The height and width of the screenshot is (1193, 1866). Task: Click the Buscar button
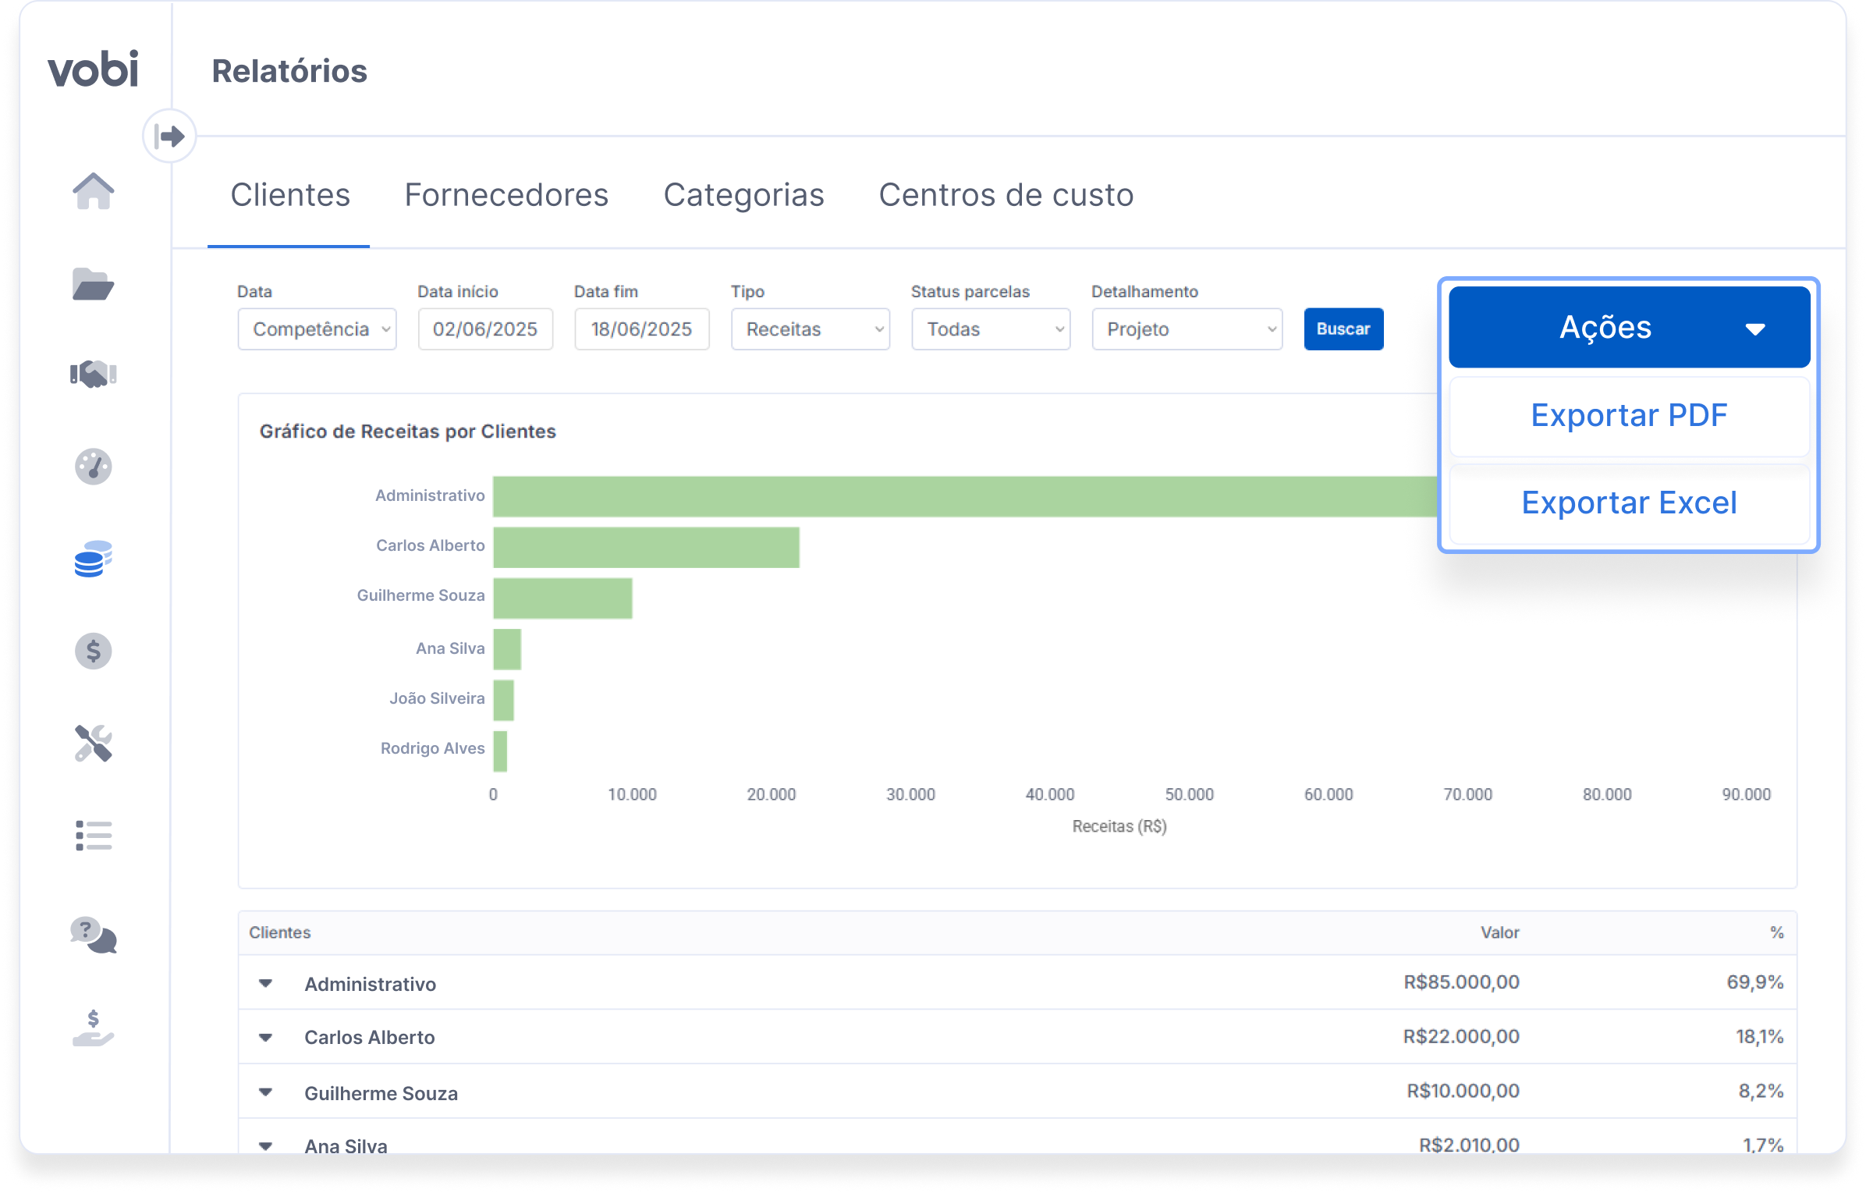click(x=1343, y=329)
